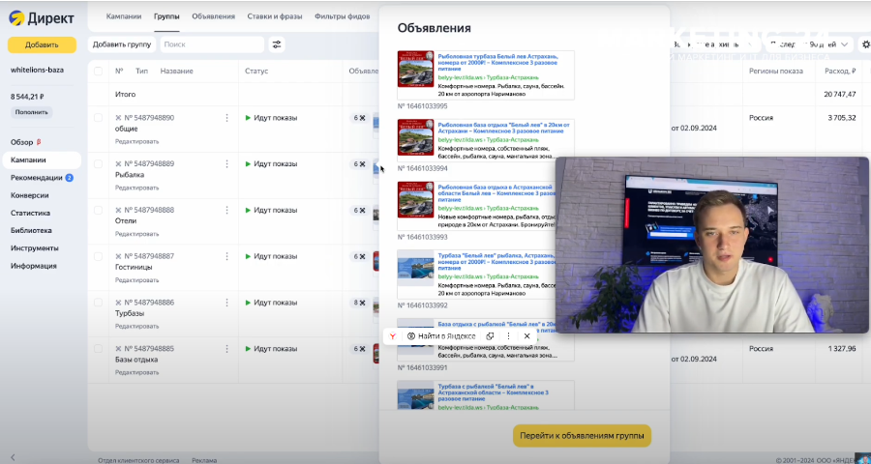871x464 pixels.
Task: Click the type icon beside № 5487948890
Action: [x=118, y=118]
